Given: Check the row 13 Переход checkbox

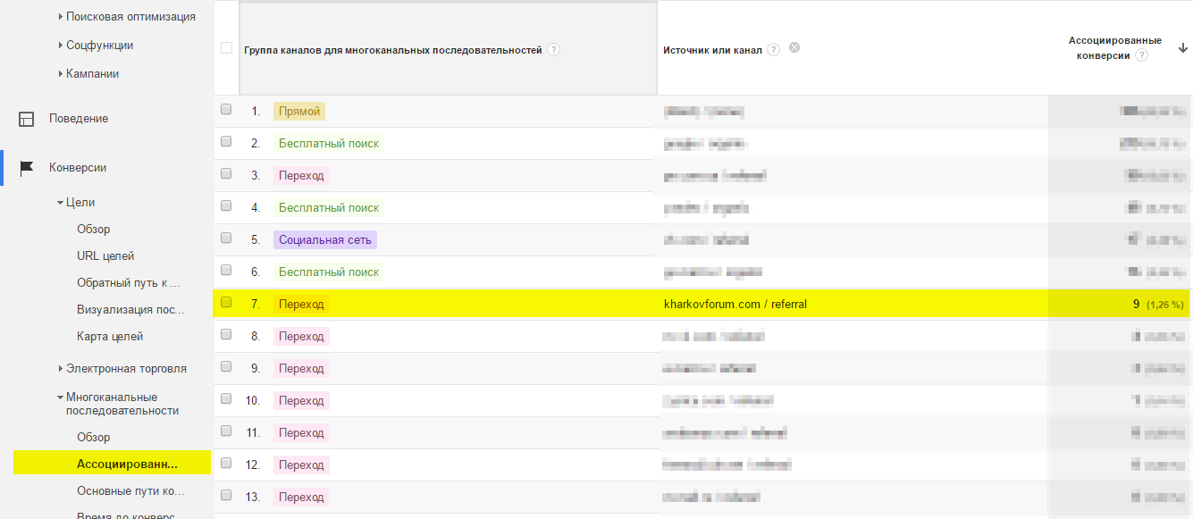Looking at the screenshot, I should point(226,495).
